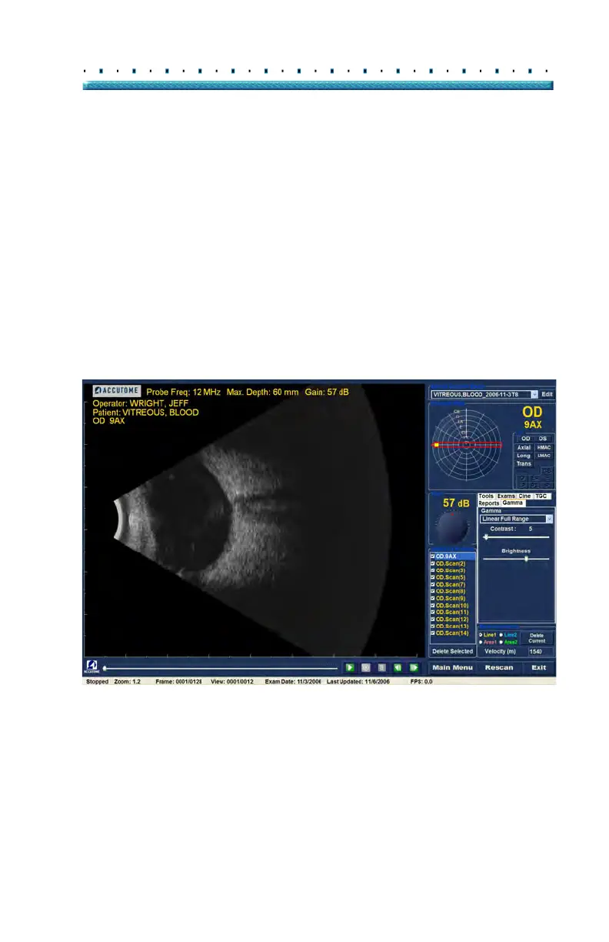Click the green Play button
This screenshot has height=942, width=609.
pos(349,668)
